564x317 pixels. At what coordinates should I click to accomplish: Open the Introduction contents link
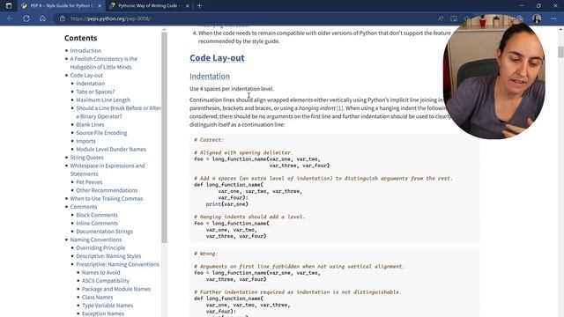pyautogui.click(x=85, y=50)
